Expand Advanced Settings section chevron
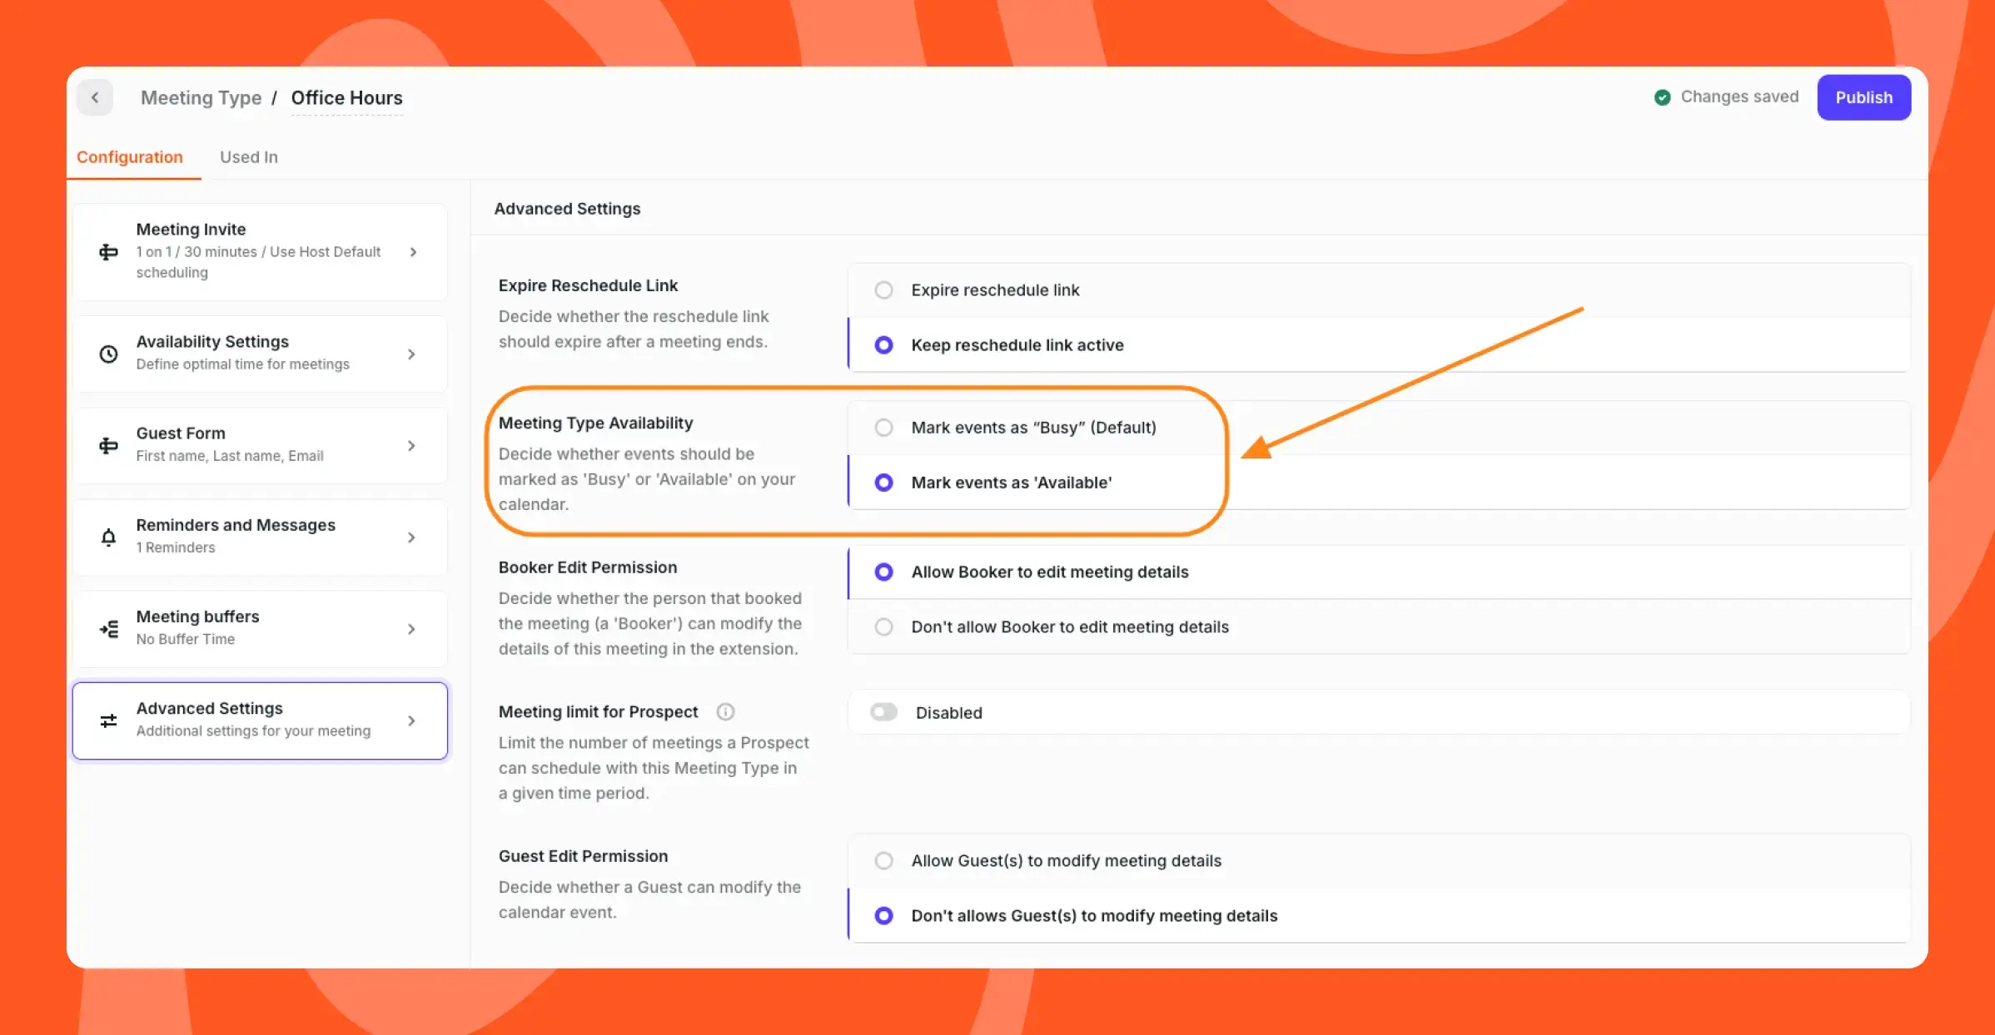1995x1035 pixels. pyautogui.click(x=411, y=721)
